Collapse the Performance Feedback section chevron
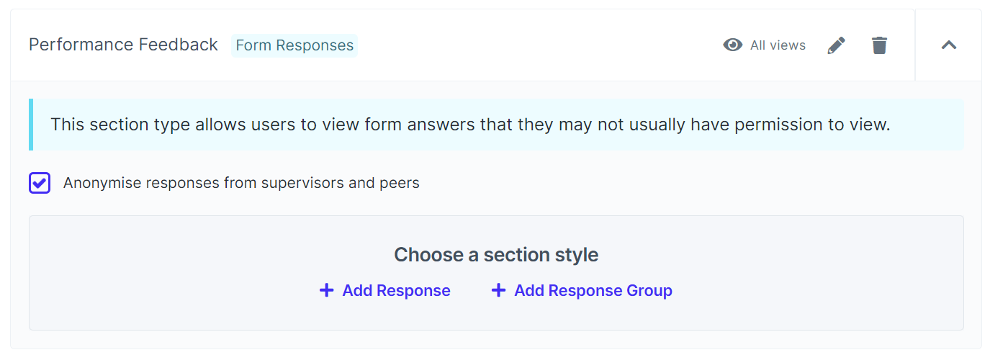This screenshot has width=990, height=355. (x=949, y=45)
